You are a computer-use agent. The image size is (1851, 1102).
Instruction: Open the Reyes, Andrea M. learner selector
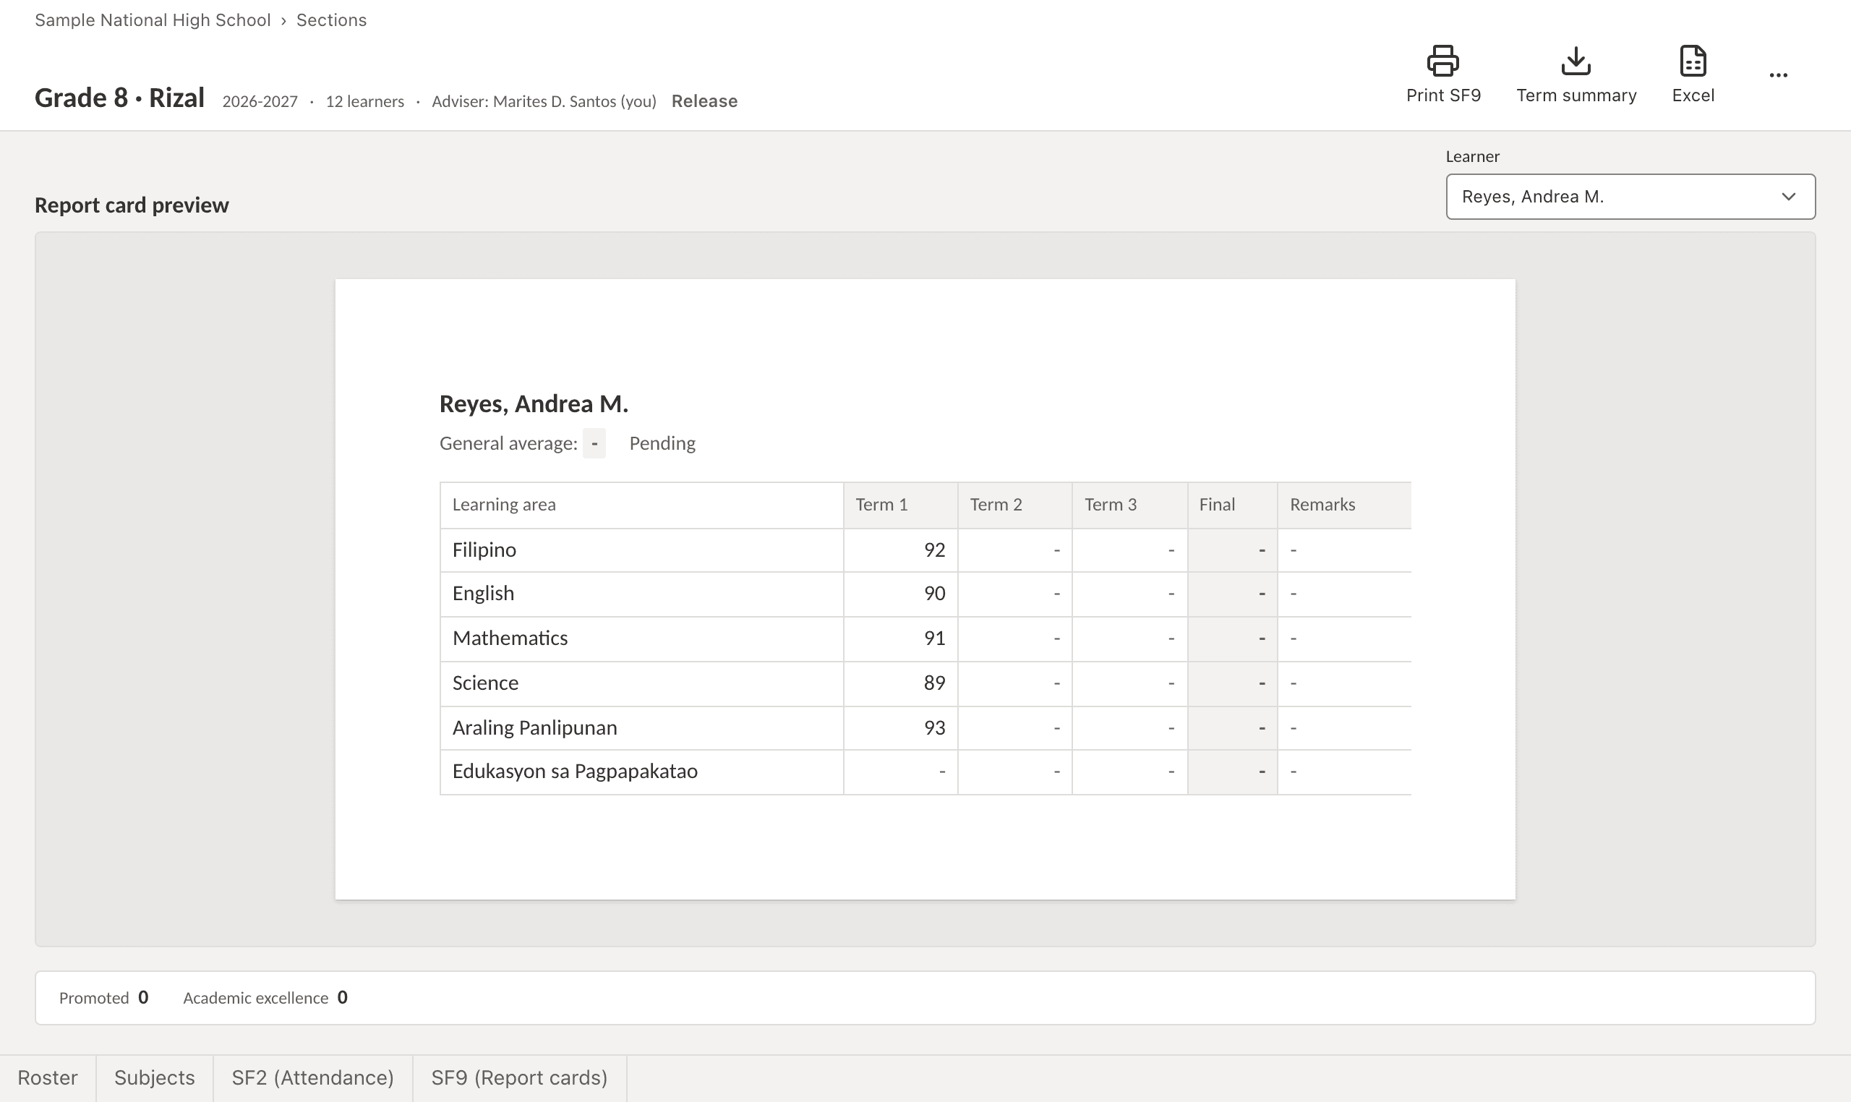click(x=1630, y=197)
